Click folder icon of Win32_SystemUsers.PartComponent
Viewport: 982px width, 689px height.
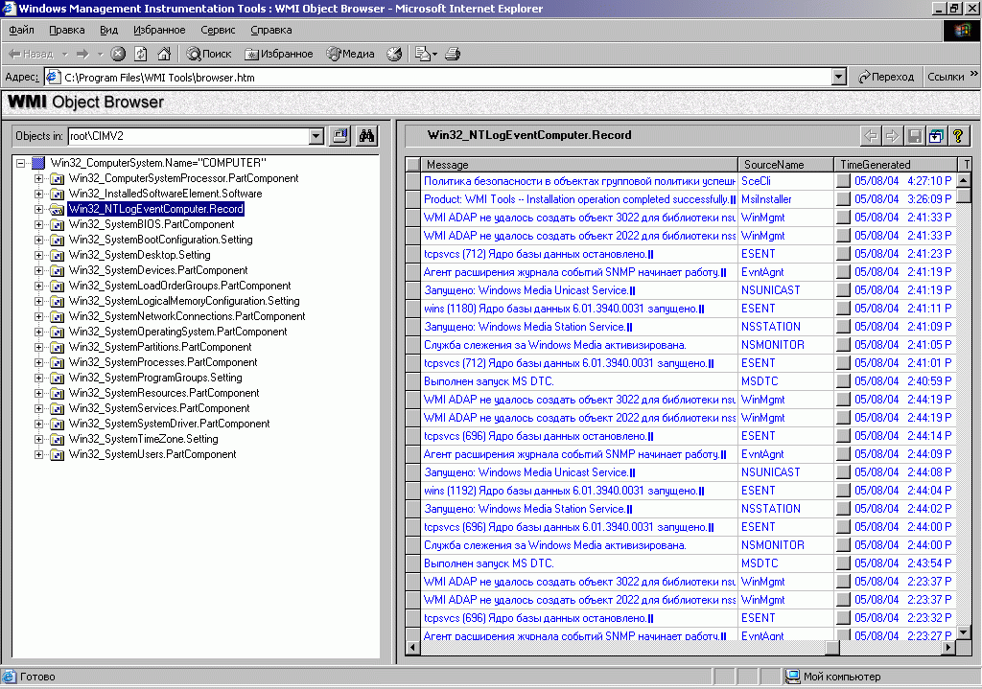click(57, 455)
